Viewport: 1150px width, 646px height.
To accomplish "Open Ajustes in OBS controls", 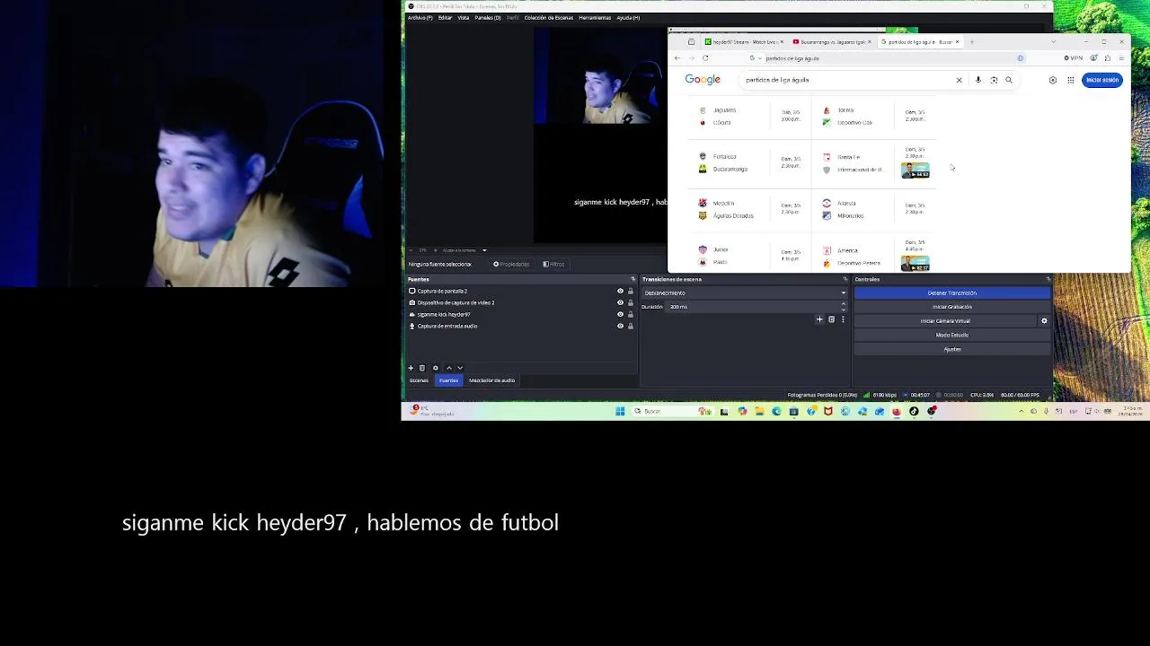I will (951, 349).
